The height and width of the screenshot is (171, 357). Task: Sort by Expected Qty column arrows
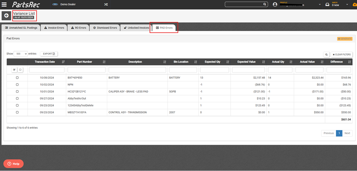228,62
